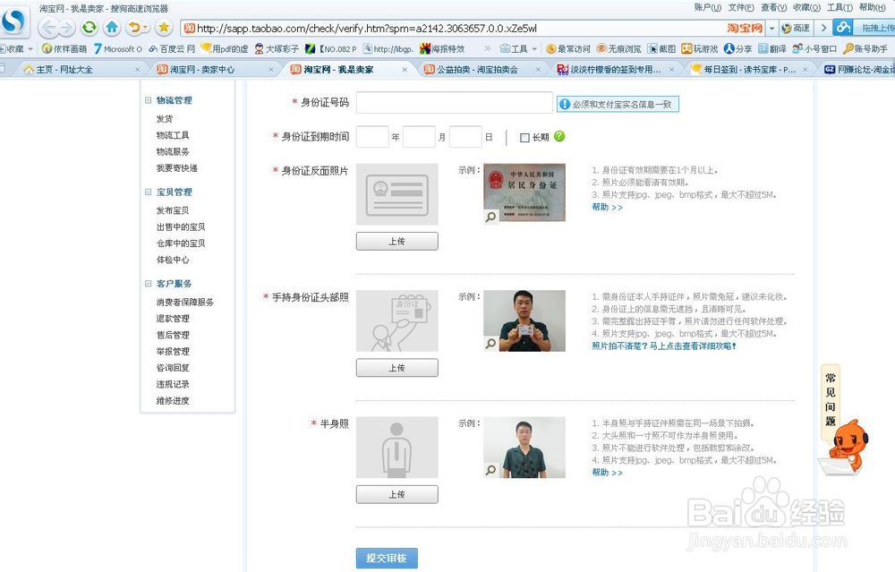Click the expiry year input field
The image size is (895, 572).
[x=372, y=137]
